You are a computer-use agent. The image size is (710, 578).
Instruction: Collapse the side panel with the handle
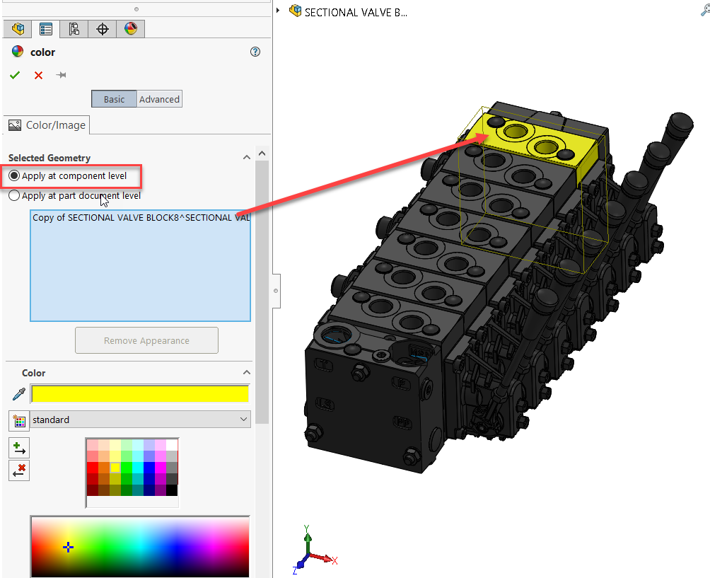coord(276,291)
